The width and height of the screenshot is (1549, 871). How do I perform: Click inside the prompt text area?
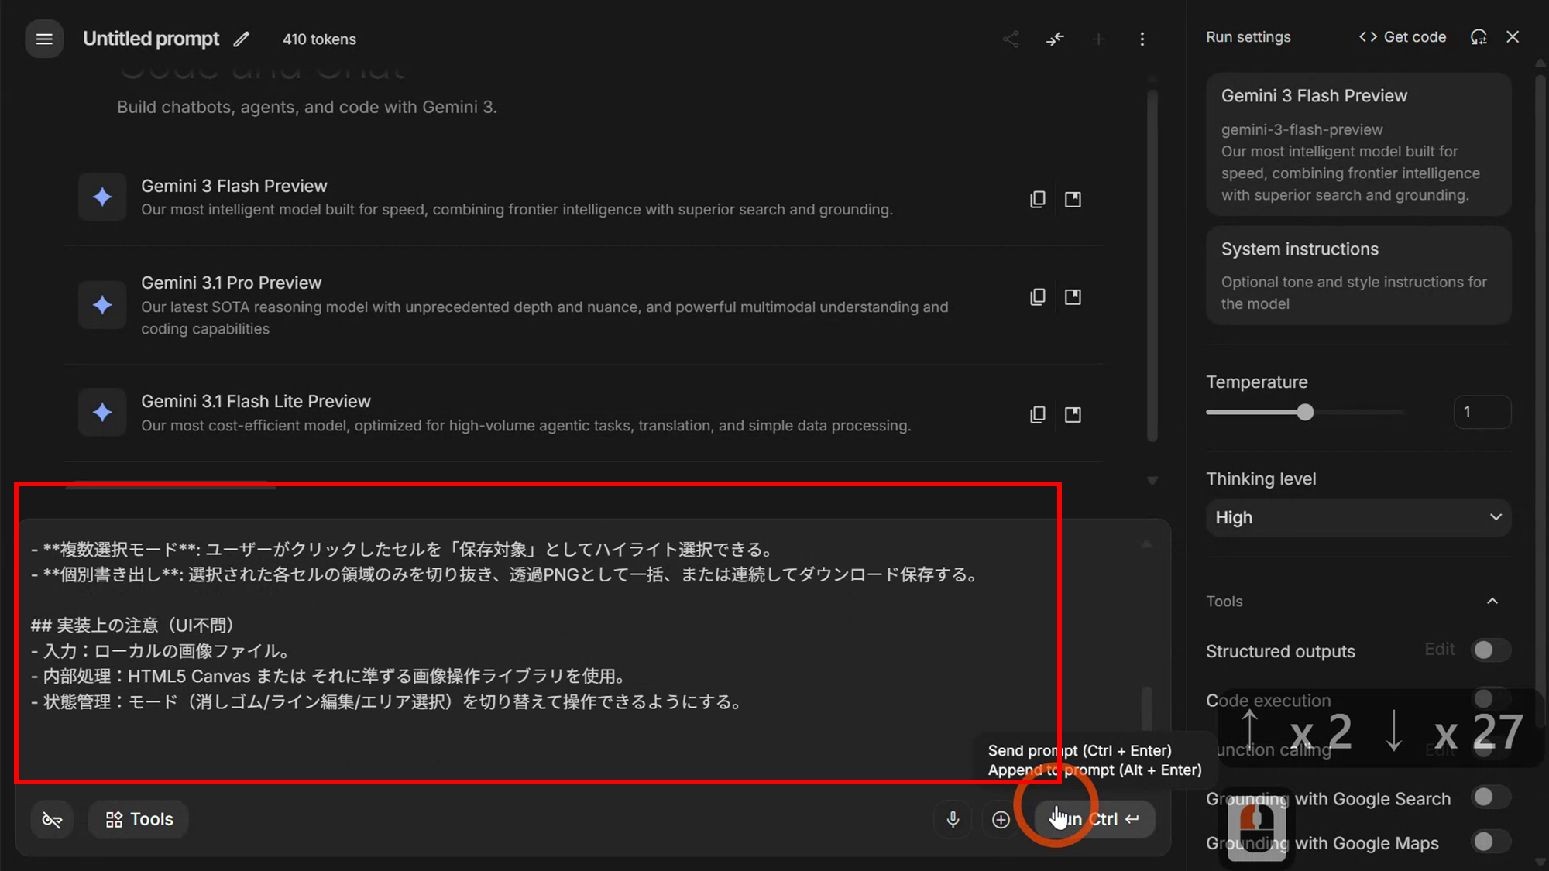coord(581,650)
